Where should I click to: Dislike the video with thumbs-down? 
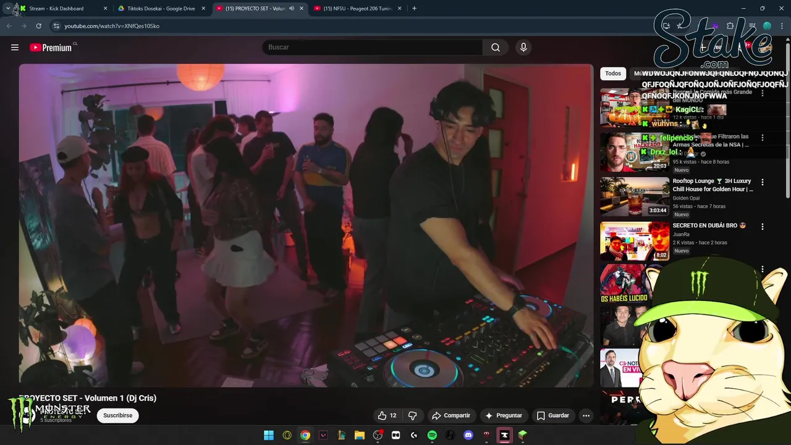click(x=412, y=415)
